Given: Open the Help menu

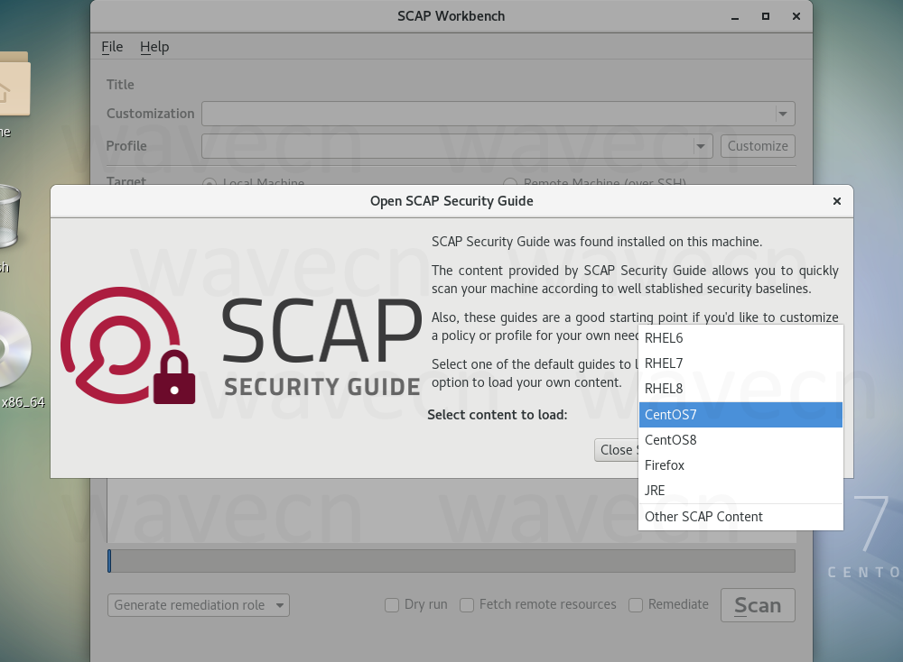Looking at the screenshot, I should (154, 47).
